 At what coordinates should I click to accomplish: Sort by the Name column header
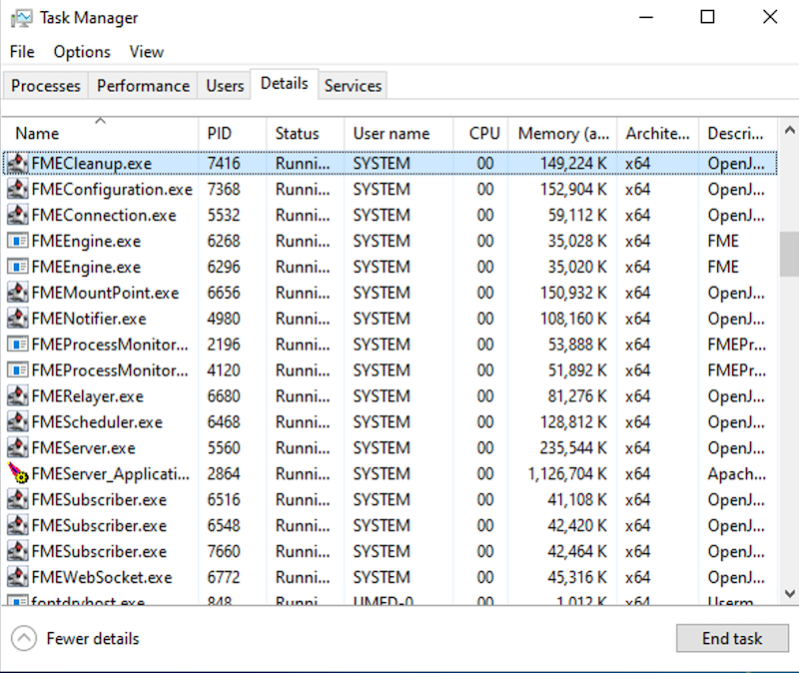click(x=38, y=134)
